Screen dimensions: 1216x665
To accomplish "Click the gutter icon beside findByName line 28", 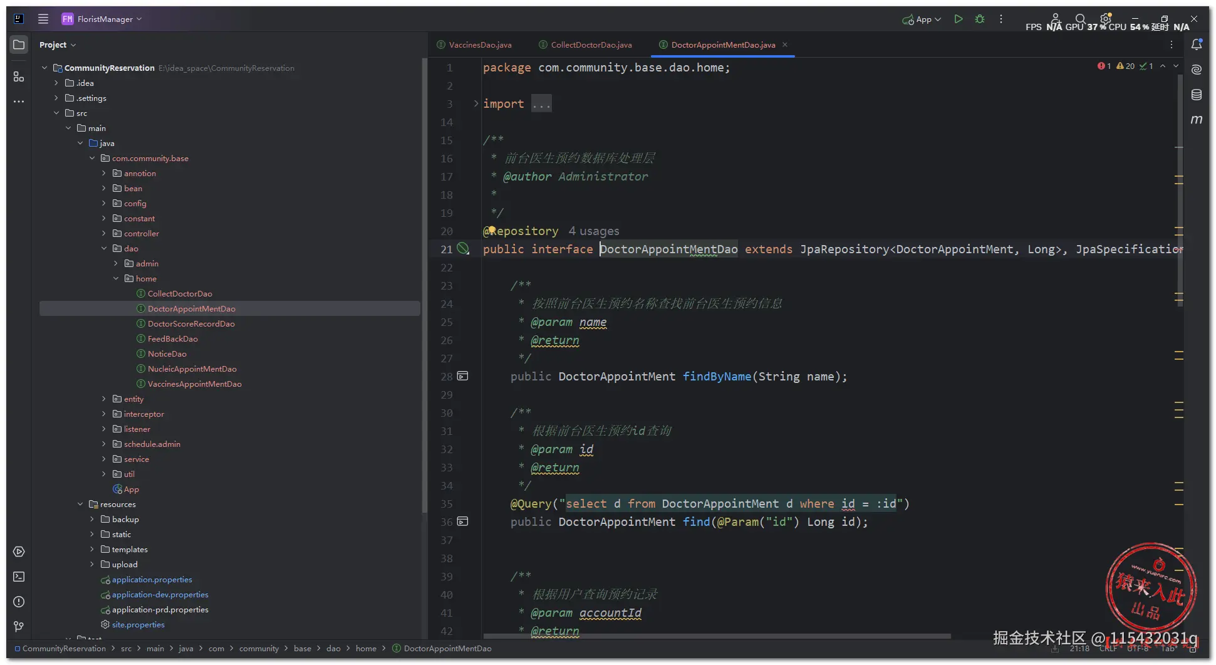I will click(x=463, y=376).
